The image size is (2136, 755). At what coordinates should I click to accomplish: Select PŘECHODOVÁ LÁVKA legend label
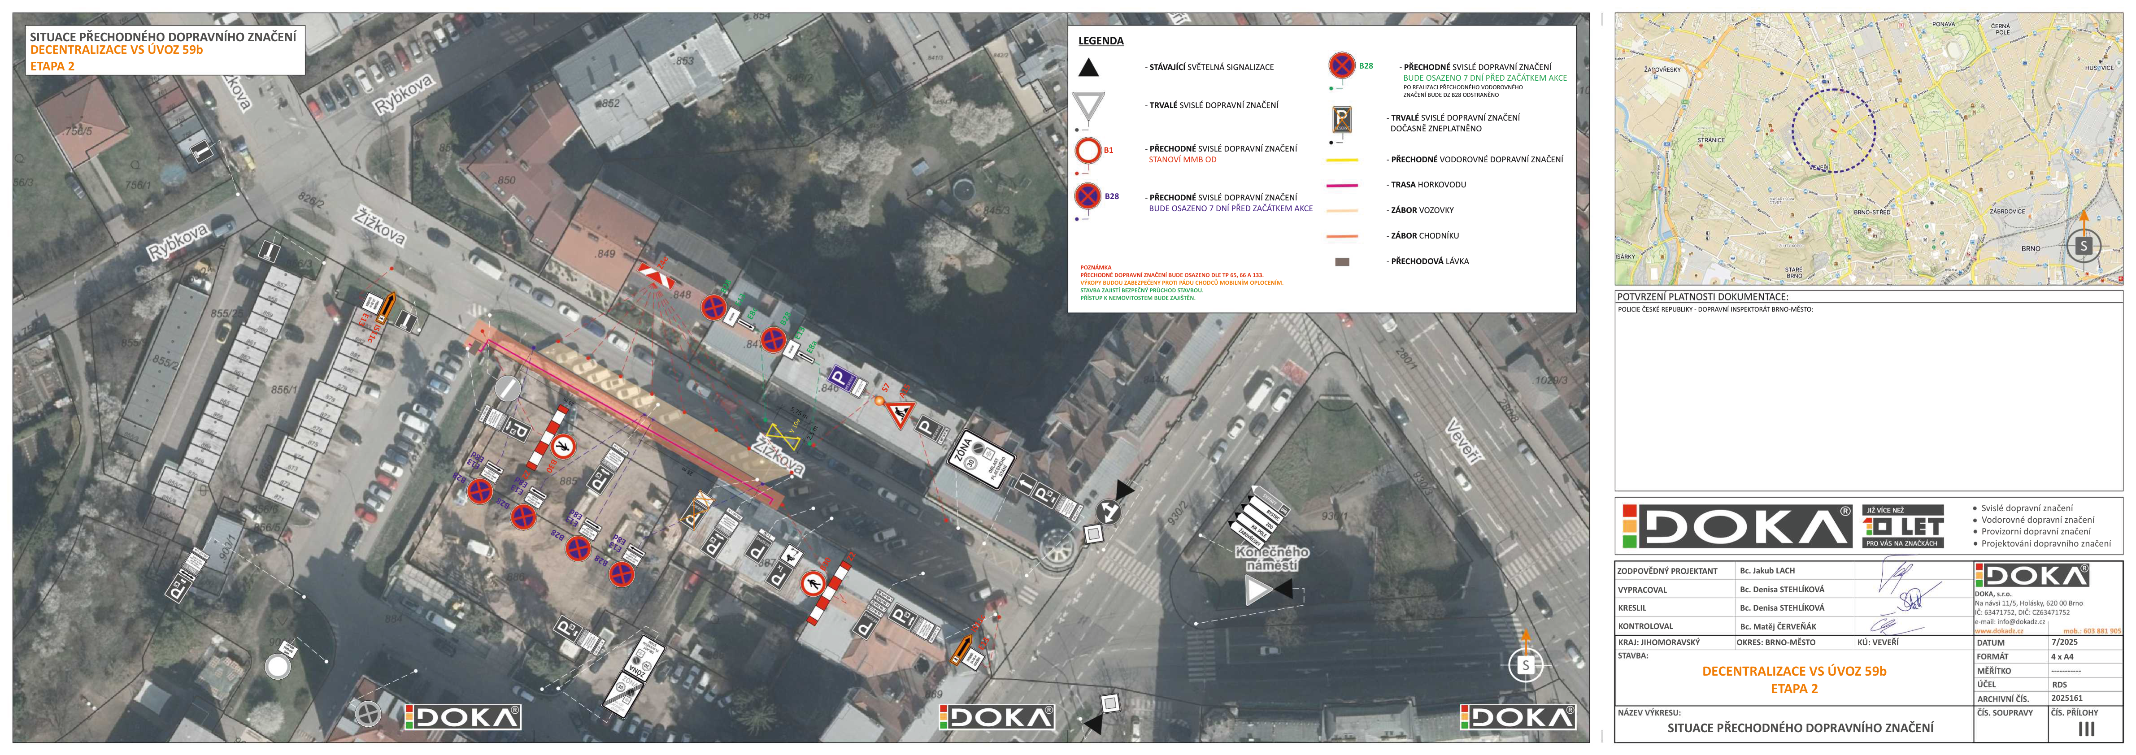point(1430,262)
